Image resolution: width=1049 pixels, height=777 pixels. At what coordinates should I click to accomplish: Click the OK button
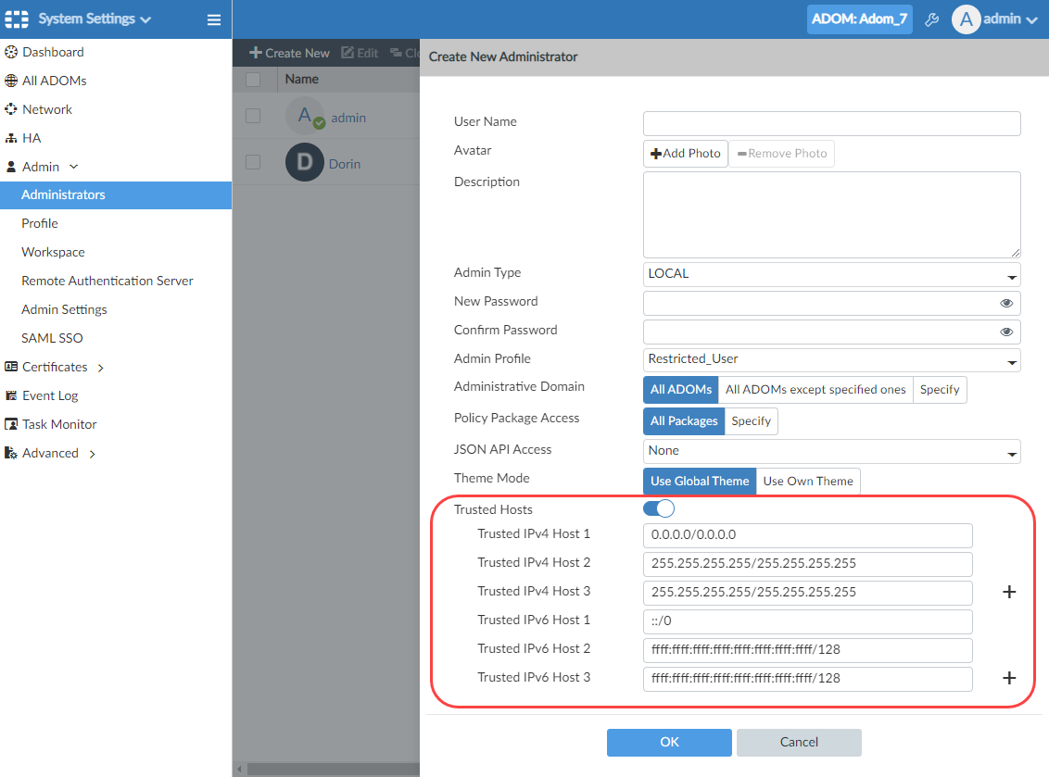[669, 743]
